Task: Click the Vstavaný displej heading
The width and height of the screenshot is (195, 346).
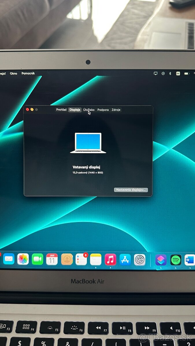Action: pyautogui.click(x=86, y=167)
